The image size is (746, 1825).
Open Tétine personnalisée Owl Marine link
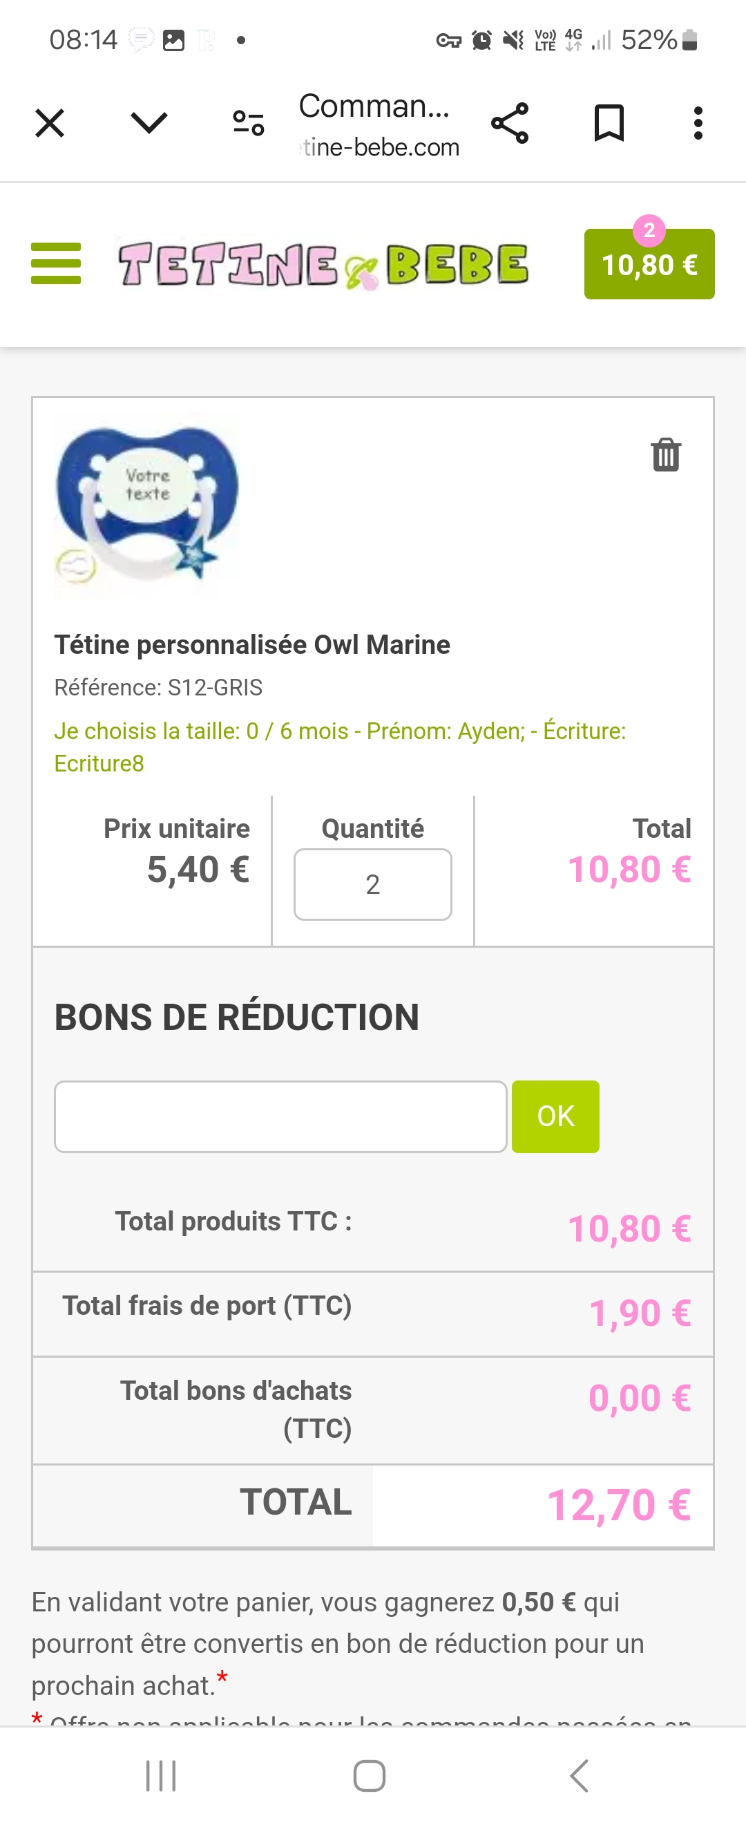[252, 645]
